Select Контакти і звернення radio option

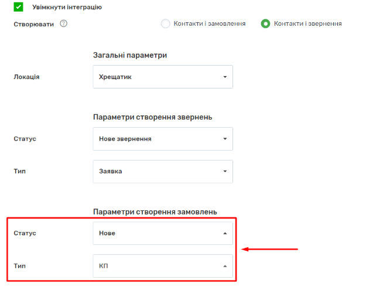[266, 23]
